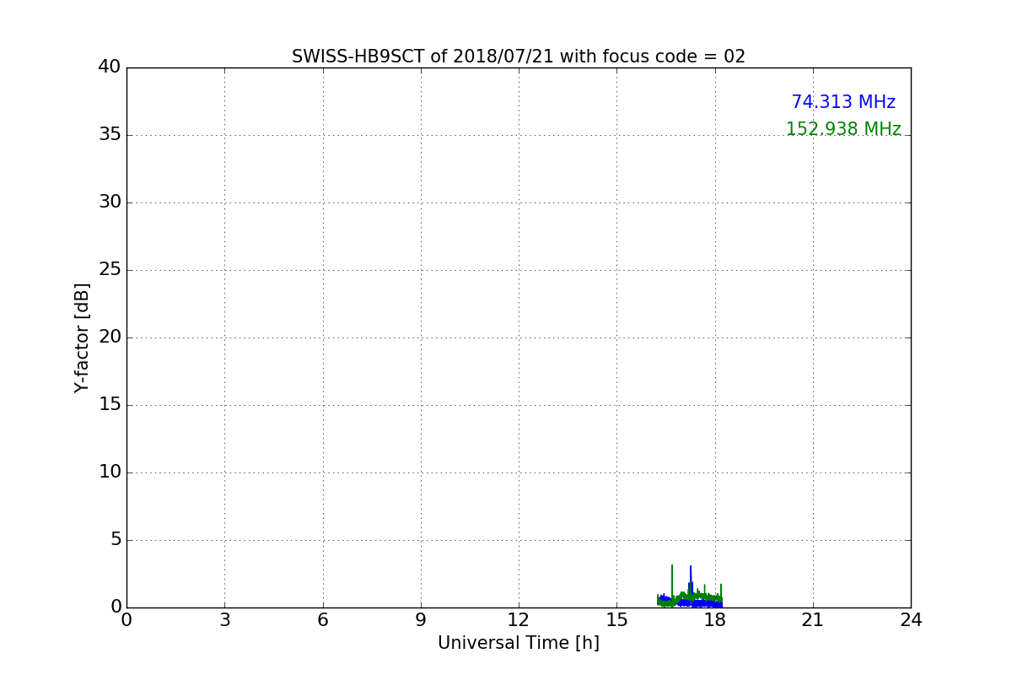Click the x-axis tick value 24

click(x=911, y=620)
